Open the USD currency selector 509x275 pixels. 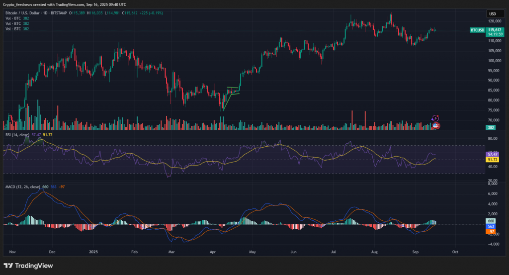click(x=493, y=14)
